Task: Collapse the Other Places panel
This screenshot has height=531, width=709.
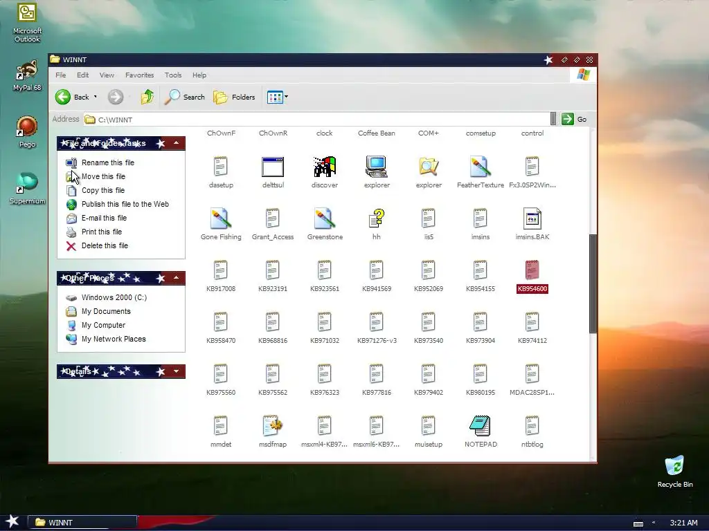Action: coord(177,278)
